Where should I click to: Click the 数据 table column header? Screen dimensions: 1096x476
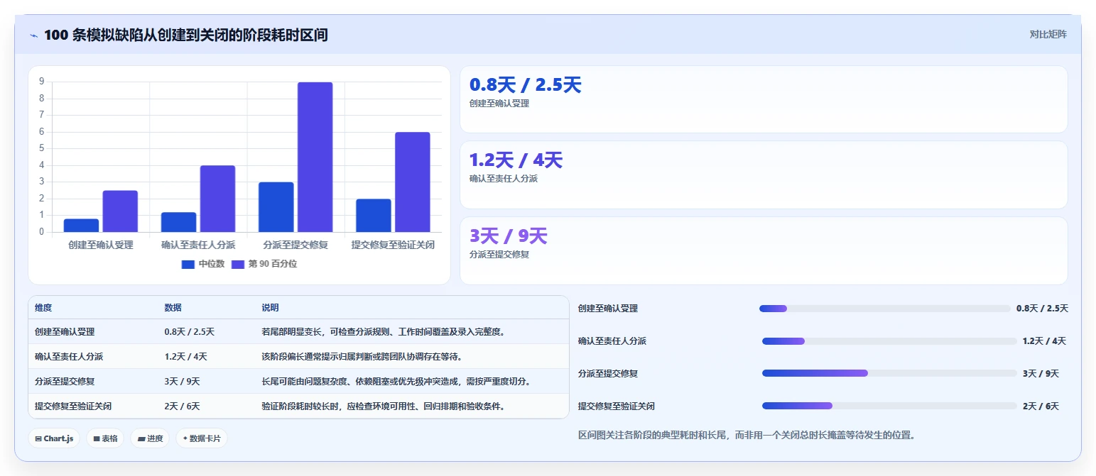pyautogui.click(x=173, y=308)
